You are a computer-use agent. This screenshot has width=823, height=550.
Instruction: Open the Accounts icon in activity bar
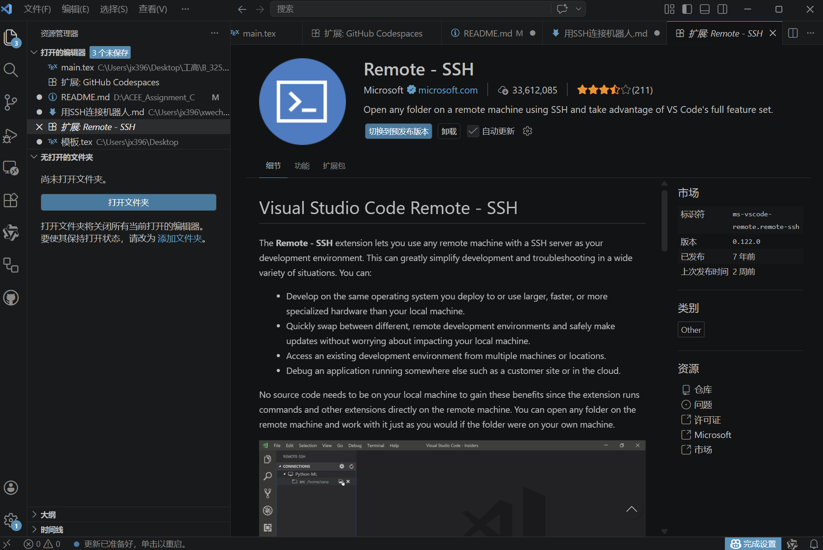tap(11, 488)
